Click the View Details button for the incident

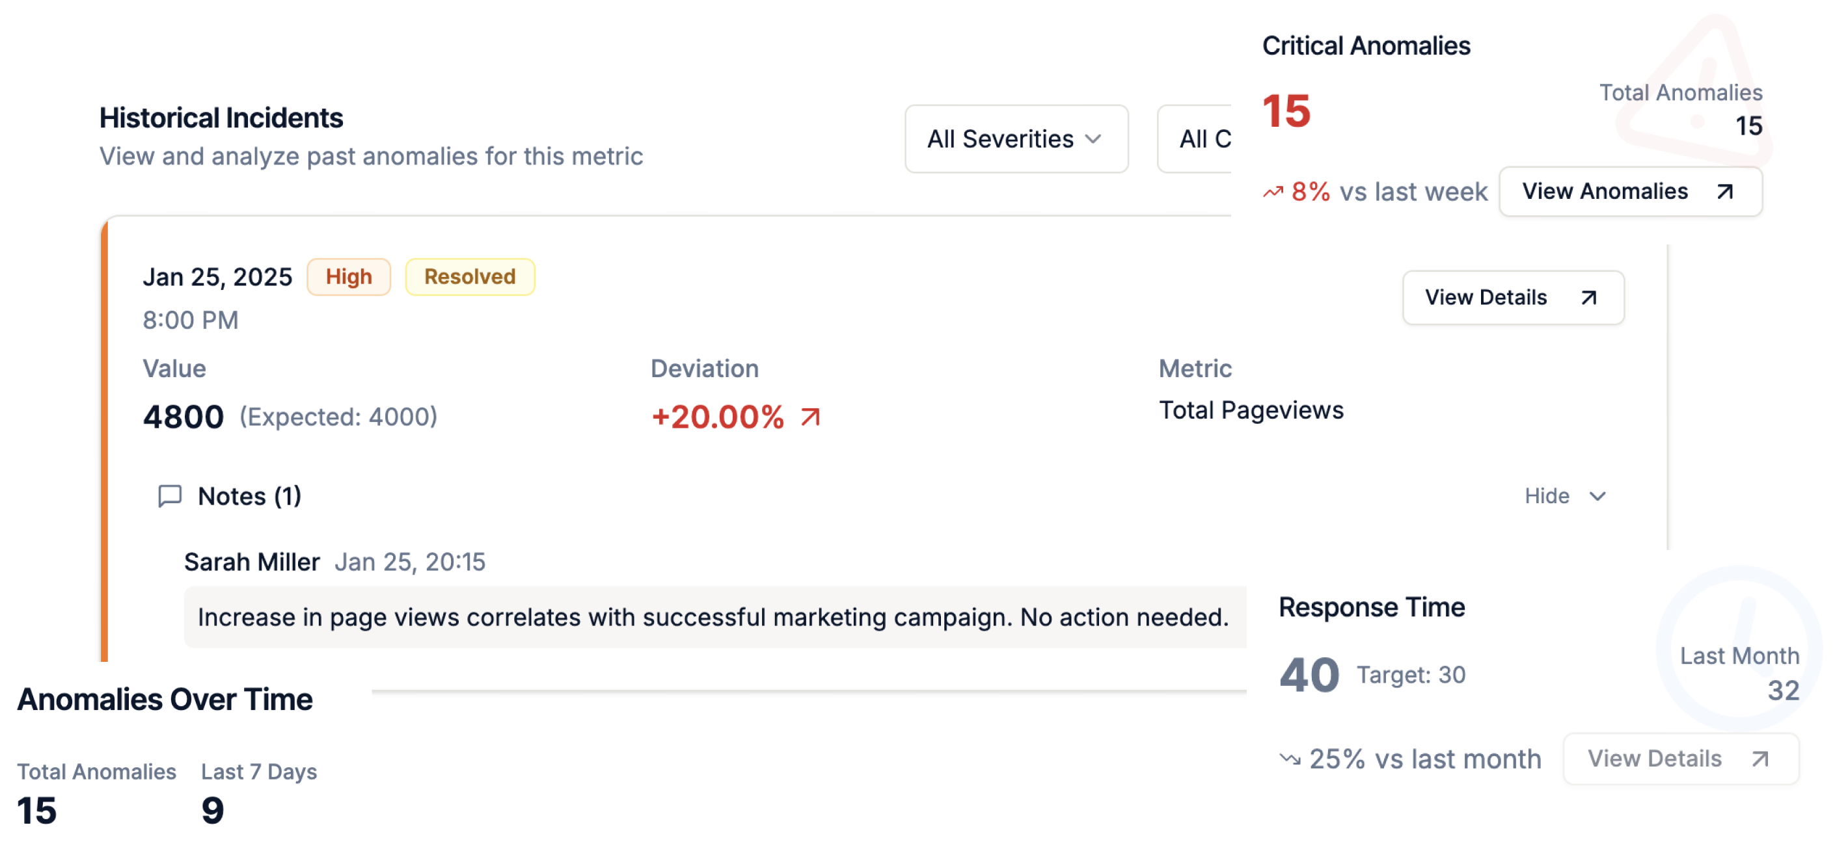1511,298
